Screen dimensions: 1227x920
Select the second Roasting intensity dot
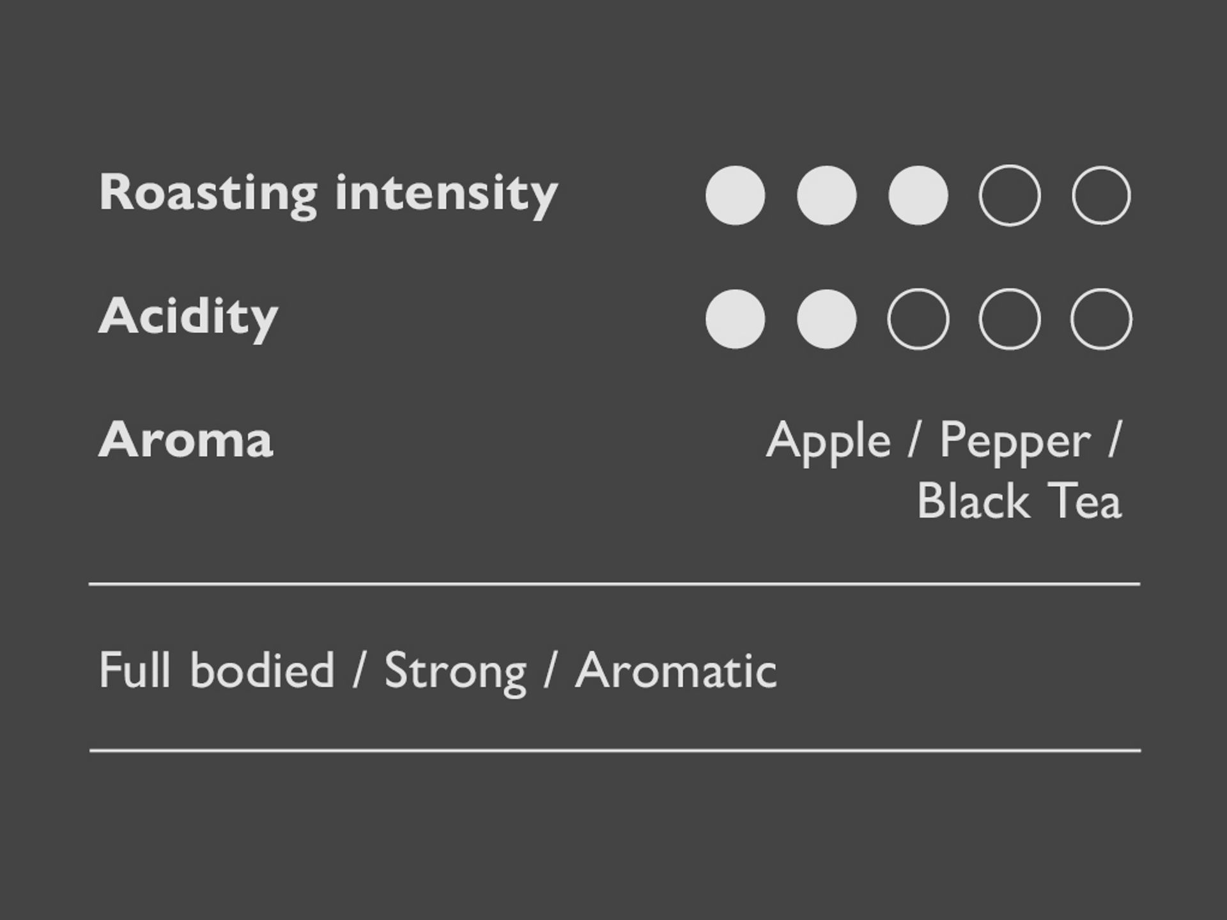coord(826,195)
